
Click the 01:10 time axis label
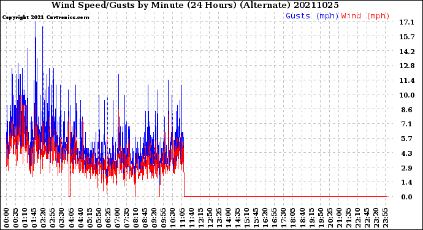(25, 218)
